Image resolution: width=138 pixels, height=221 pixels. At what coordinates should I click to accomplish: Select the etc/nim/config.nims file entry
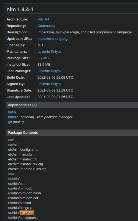click(x=23, y=150)
